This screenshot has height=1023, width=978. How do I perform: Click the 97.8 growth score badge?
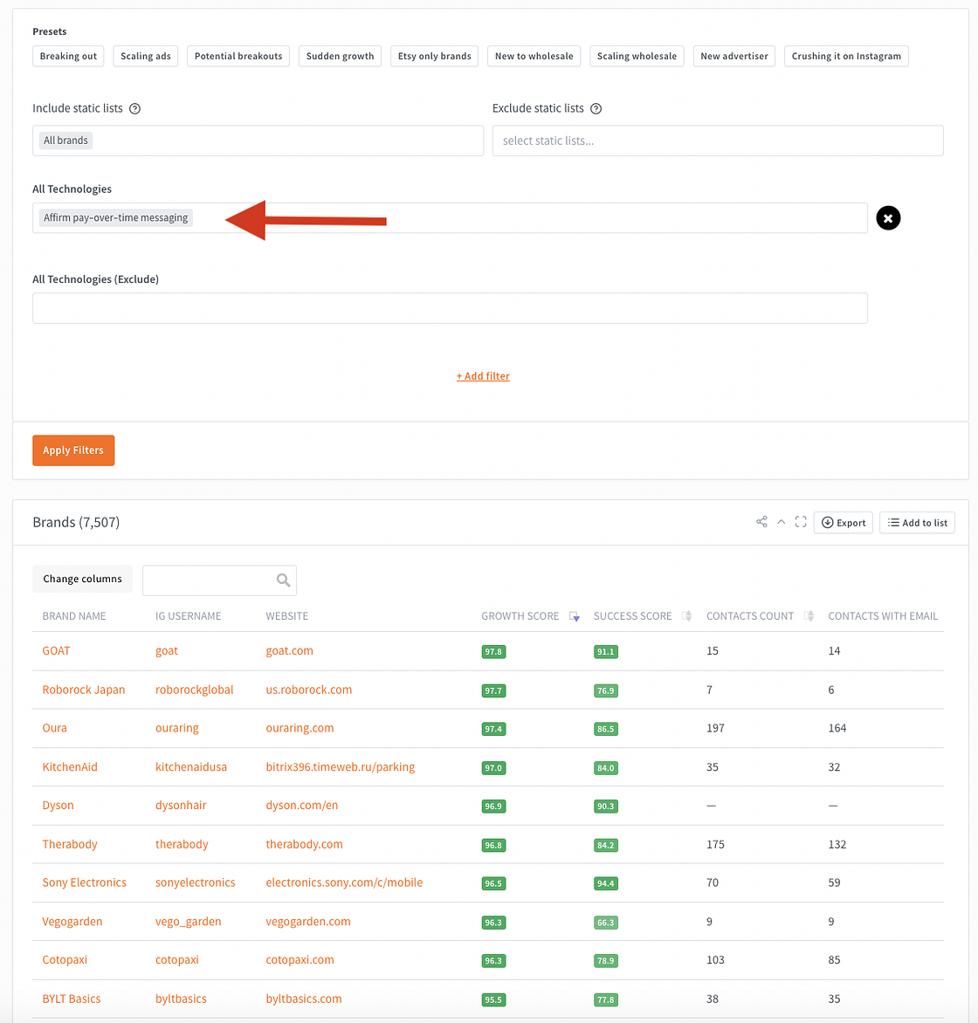click(493, 652)
